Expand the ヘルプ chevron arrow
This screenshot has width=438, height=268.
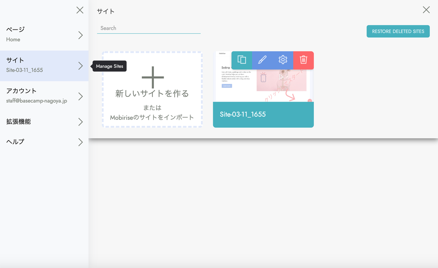[80, 142]
